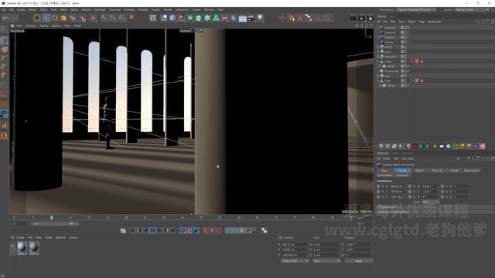Expand the Quaternion section
The image size is (495, 278).
(x=435, y=207)
